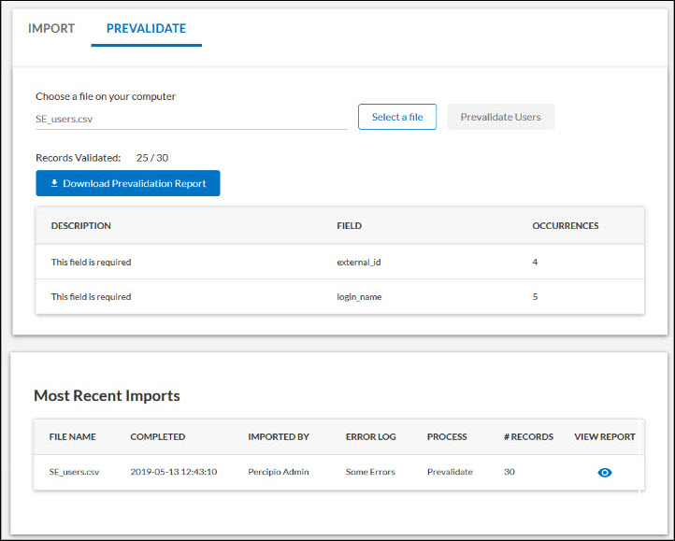675x541 pixels.
Task: Click the FILE NAME column header
Action: 72,437
